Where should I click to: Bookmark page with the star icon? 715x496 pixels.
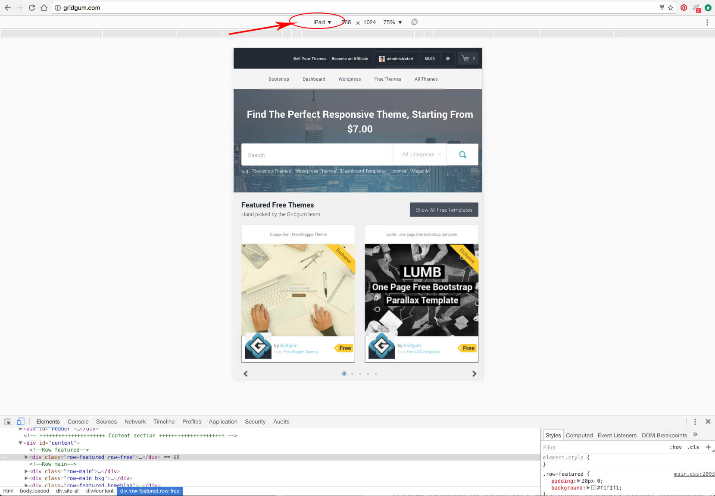[x=671, y=8]
